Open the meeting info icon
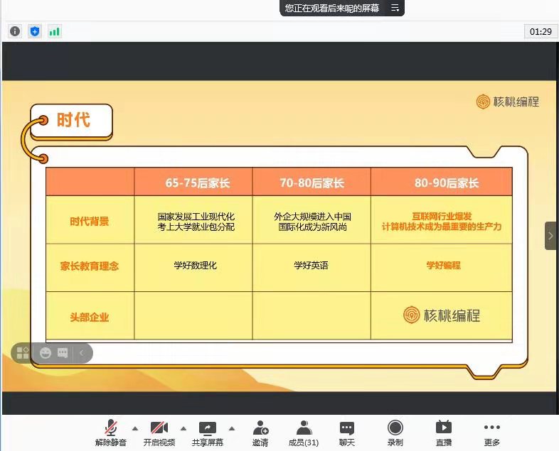Screen dimensions: 559x451 [x=15, y=31]
